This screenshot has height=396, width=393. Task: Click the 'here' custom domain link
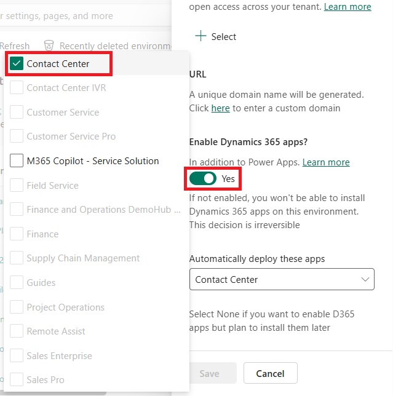click(221, 108)
